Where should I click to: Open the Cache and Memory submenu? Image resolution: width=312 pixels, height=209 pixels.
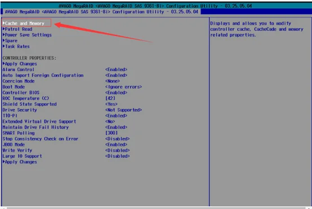24,23
